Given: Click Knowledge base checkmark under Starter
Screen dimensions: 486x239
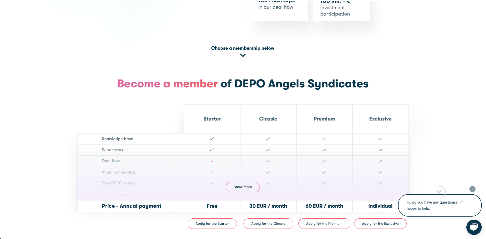Looking at the screenshot, I should (x=212, y=139).
